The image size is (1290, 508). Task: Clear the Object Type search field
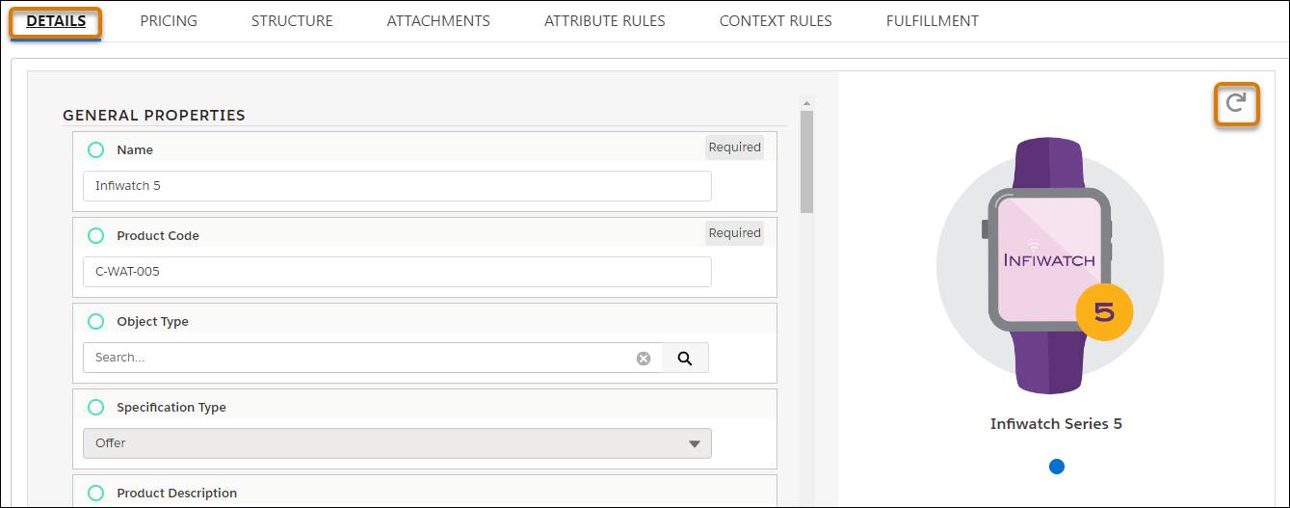click(x=644, y=359)
